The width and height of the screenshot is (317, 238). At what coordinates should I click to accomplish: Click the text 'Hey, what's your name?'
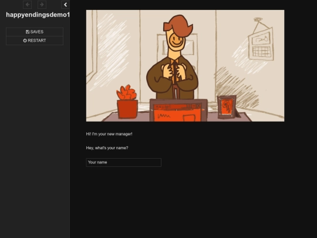107,148
